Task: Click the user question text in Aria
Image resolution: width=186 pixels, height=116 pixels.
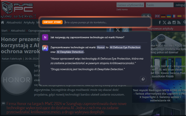Action: click(87, 37)
